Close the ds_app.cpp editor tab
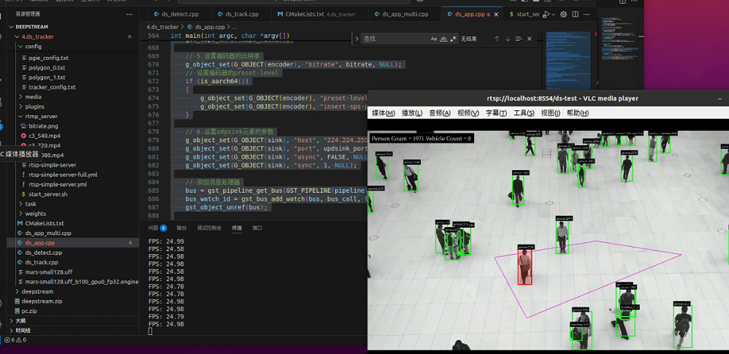This screenshot has width=729, height=354. (x=496, y=15)
